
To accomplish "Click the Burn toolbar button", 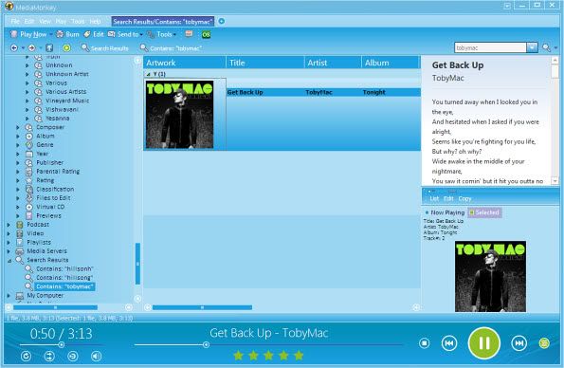I will 67,34.
